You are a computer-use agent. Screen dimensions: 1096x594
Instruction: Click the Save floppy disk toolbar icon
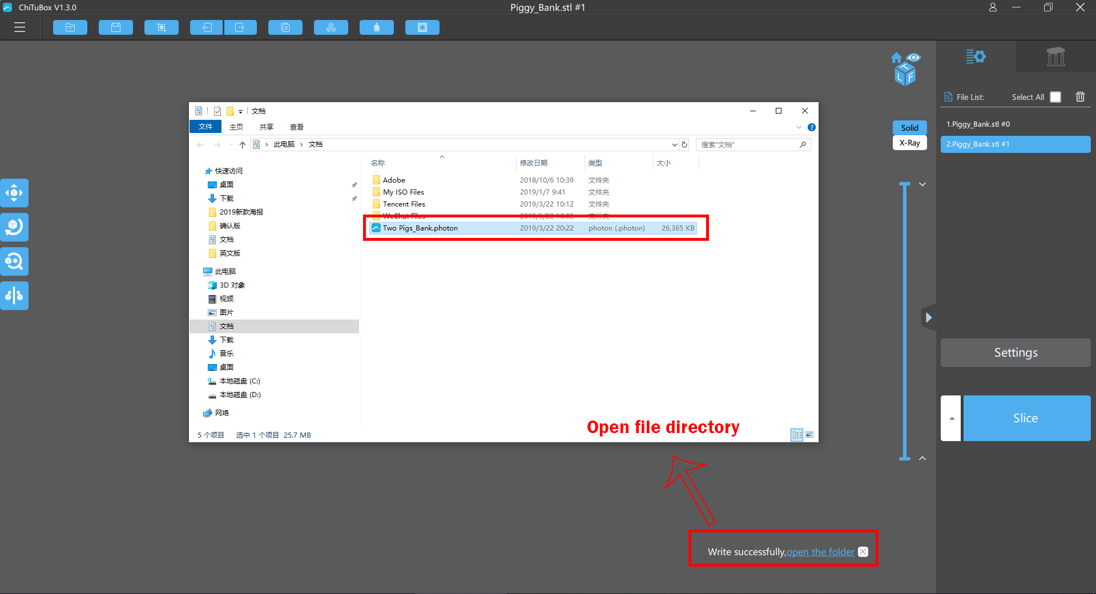[116, 27]
